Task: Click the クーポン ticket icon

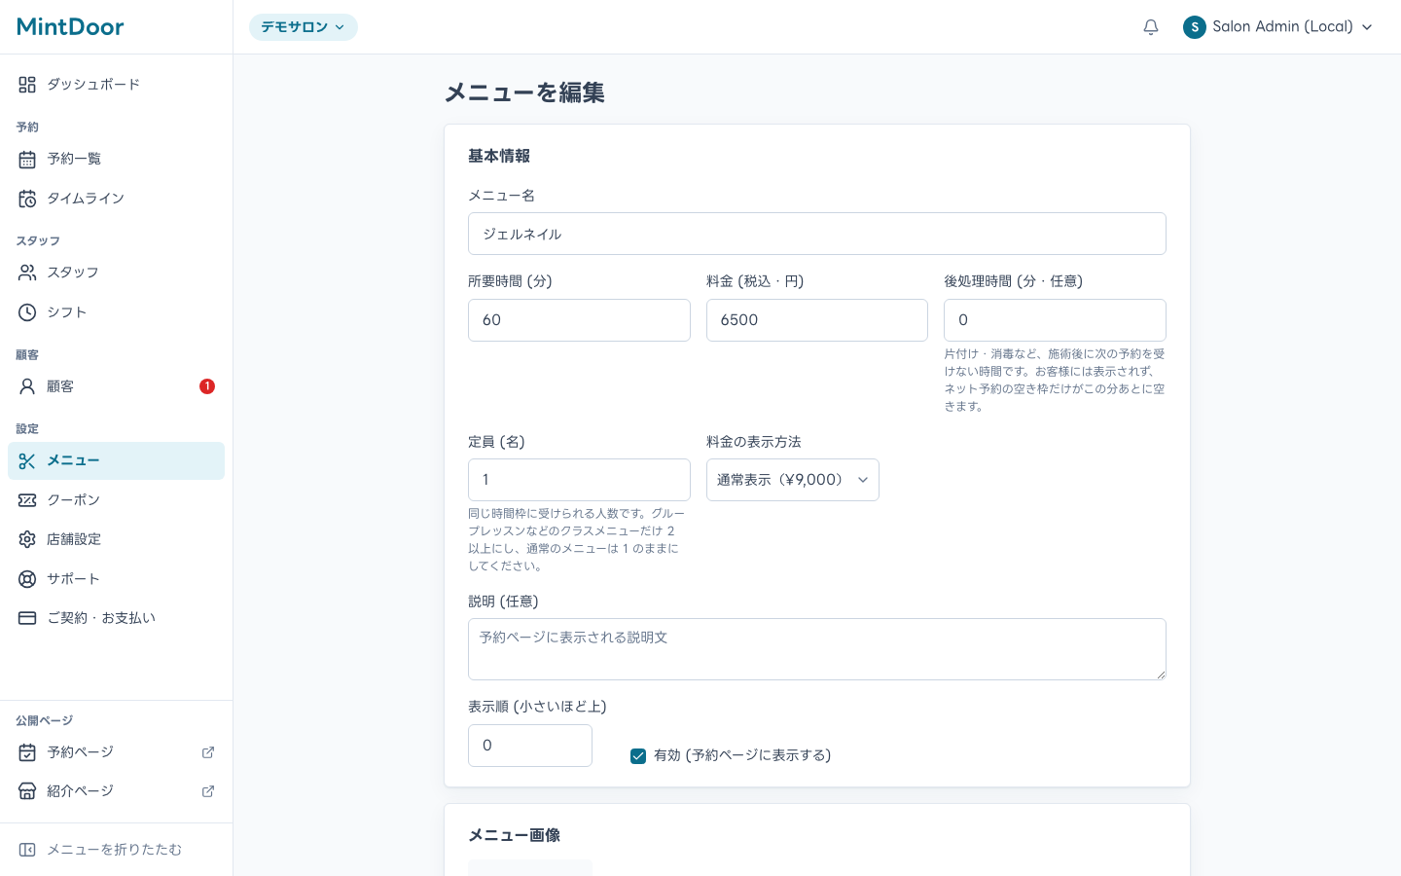Action: [x=27, y=500]
